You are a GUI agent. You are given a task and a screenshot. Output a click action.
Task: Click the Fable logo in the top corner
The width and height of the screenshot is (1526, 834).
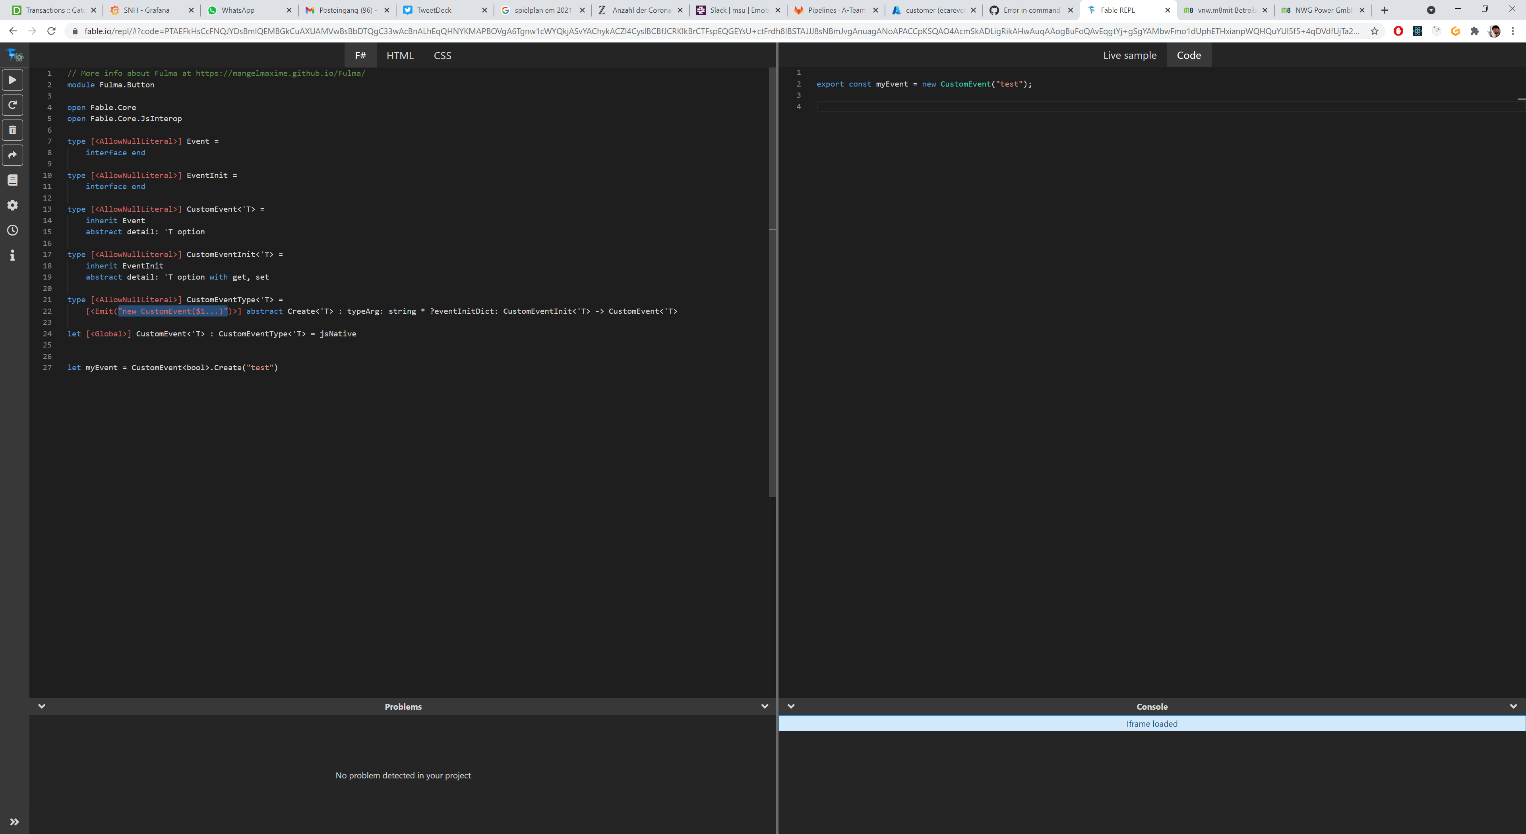pos(14,55)
